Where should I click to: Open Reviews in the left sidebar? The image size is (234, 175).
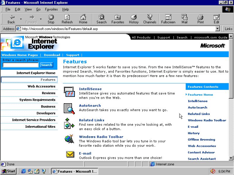(x=49, y=93)
